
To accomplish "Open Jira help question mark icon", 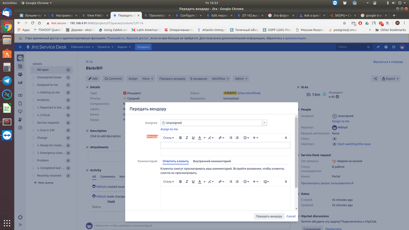I will (386, 47).
